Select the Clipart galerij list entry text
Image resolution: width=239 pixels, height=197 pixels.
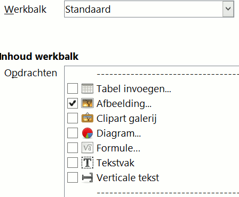[127, 119]
